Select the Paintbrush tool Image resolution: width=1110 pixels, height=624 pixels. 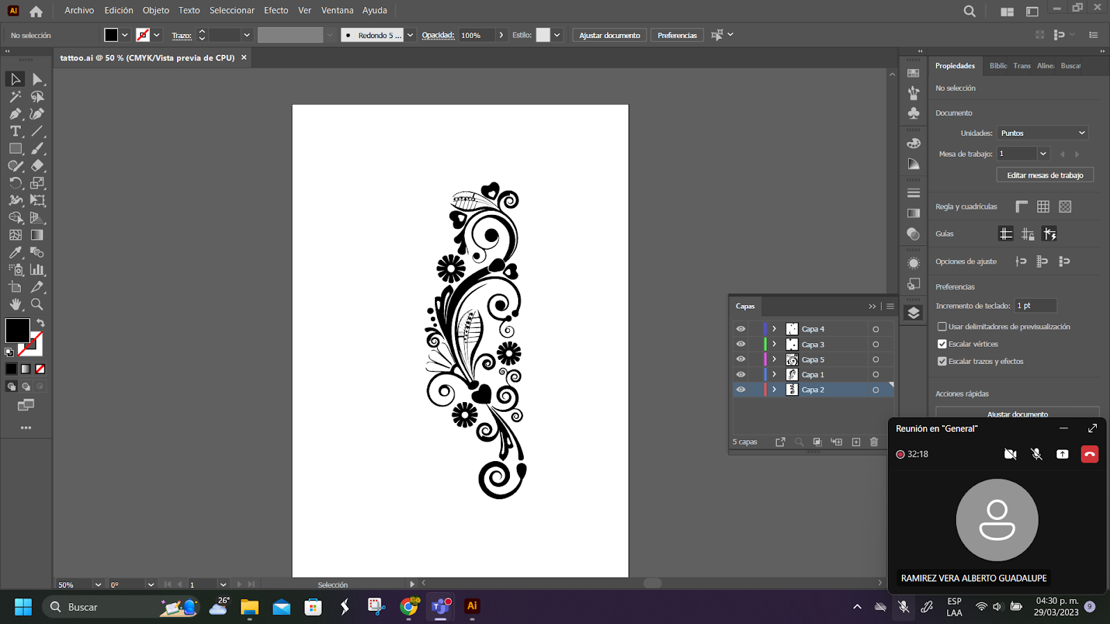click(x=37, y=148)
